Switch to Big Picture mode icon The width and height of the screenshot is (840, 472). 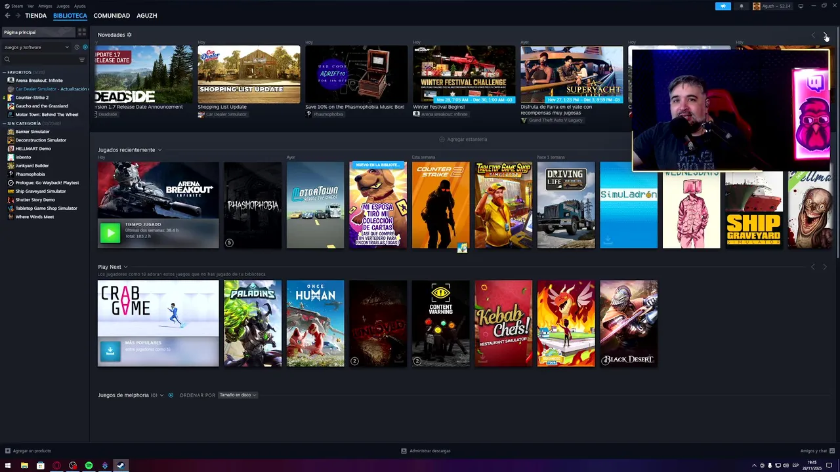801,6
